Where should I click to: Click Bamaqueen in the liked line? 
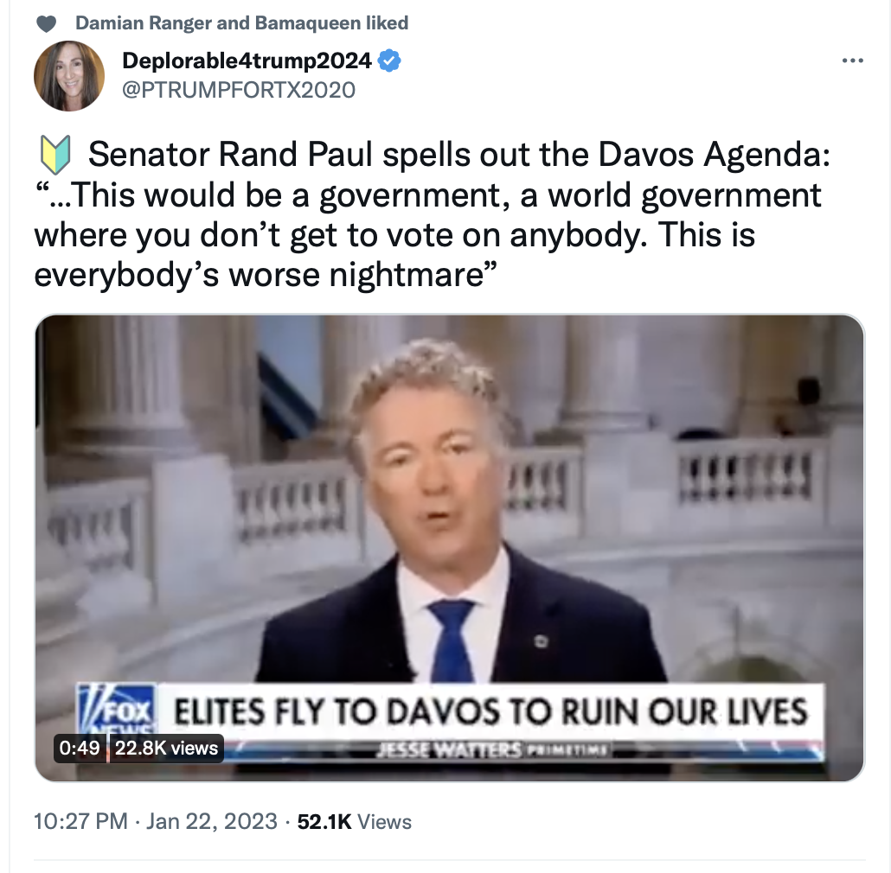pos(307,22)
